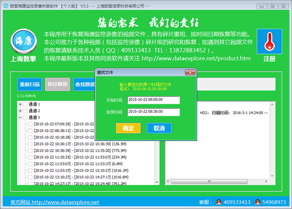Image resolution: width=292 pixels, height=209 pixels.
Task: Check the file starting 2015-10-22 11:53:07
Action: [x=30, y=164]
